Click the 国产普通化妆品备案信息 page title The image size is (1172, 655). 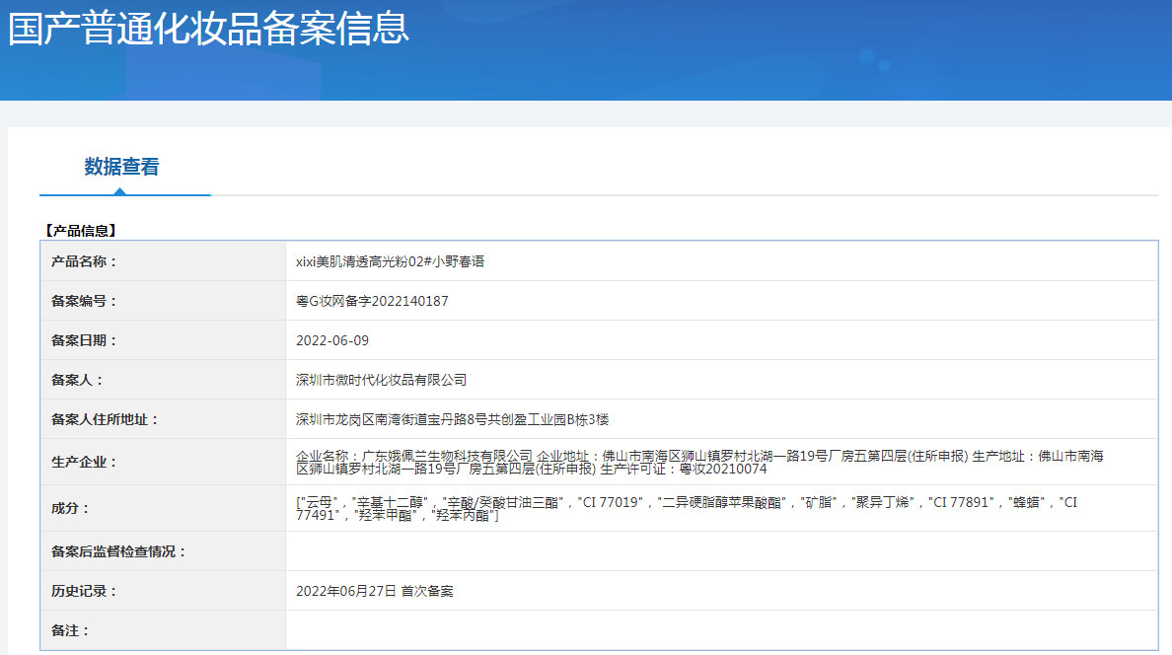coord(208,29)
